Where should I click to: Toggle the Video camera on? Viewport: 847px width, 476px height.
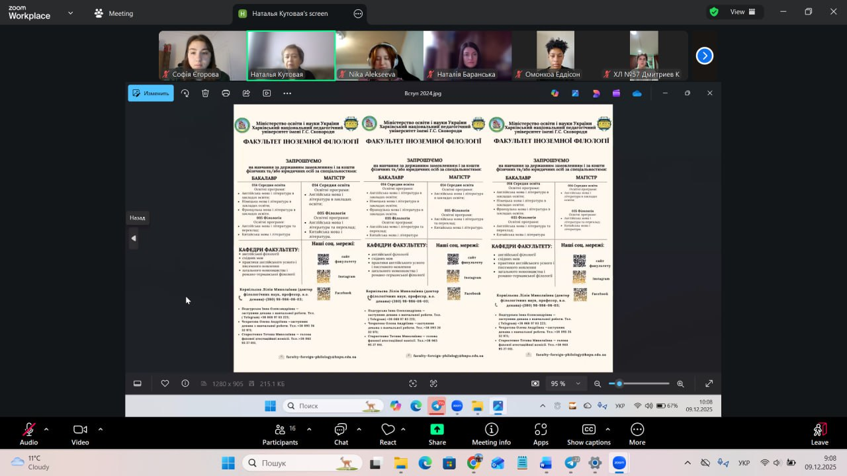click(80, 430)
